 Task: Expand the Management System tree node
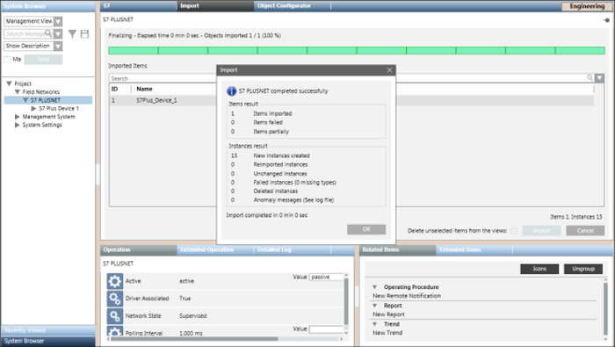(18, 117)
